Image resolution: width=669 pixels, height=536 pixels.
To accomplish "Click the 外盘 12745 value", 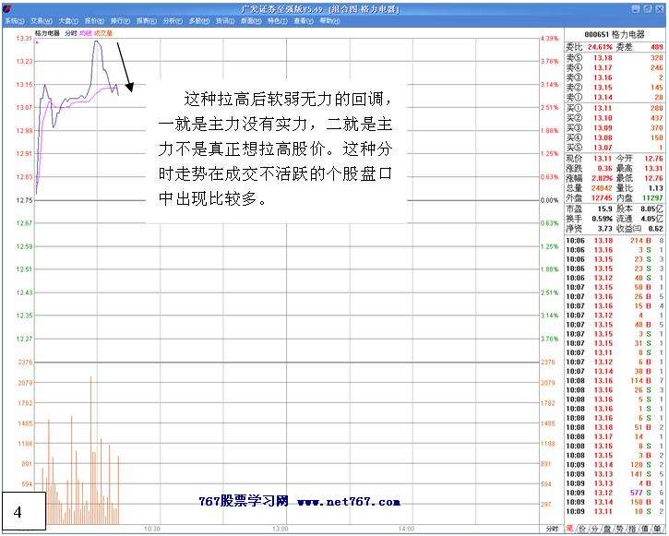I will pos(601,197).
